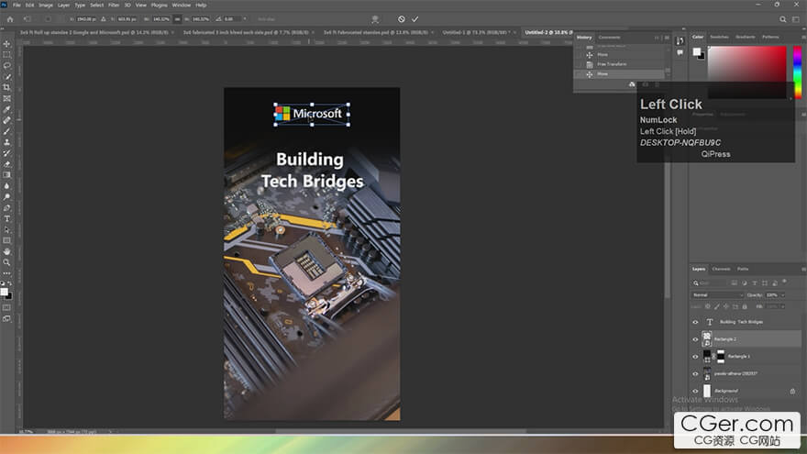Hide the pexels-athena layer

pos(695,373)
